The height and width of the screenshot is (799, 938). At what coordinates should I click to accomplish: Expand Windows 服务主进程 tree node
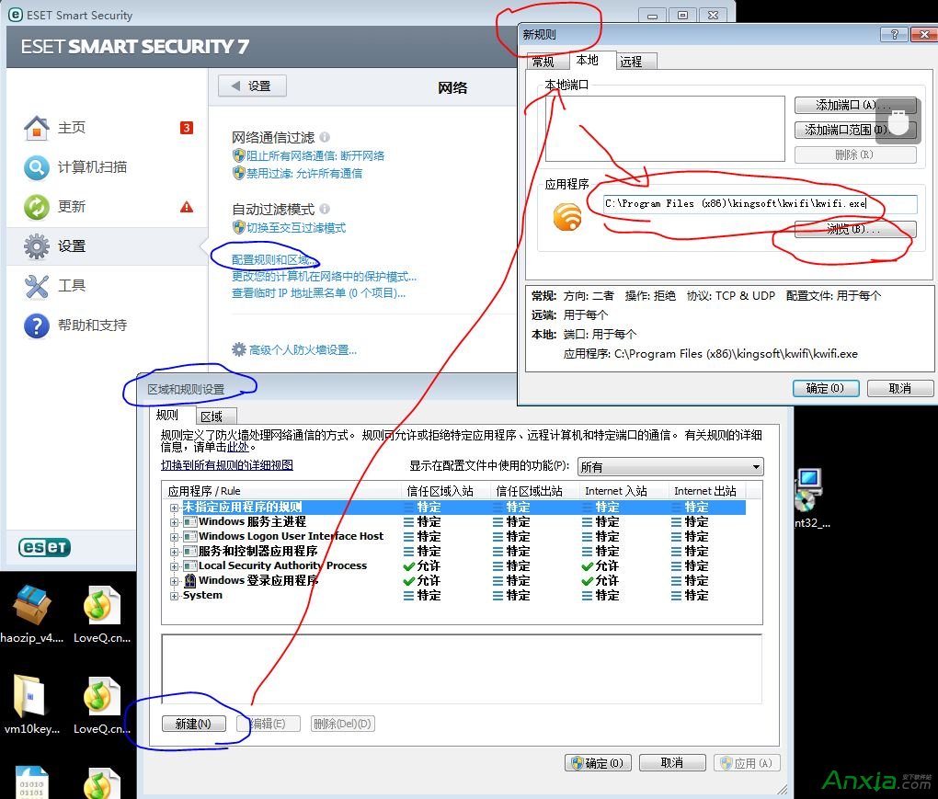click(174, 522)
